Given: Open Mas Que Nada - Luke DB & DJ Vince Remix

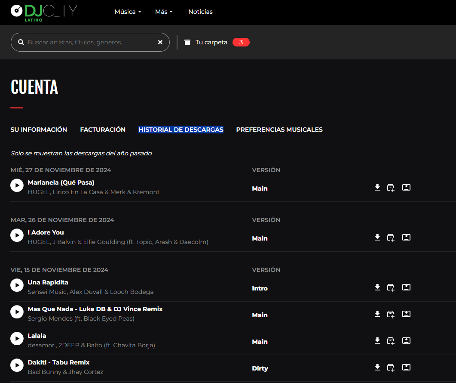Looking at the screenshot, I should [x=95, y=309].
